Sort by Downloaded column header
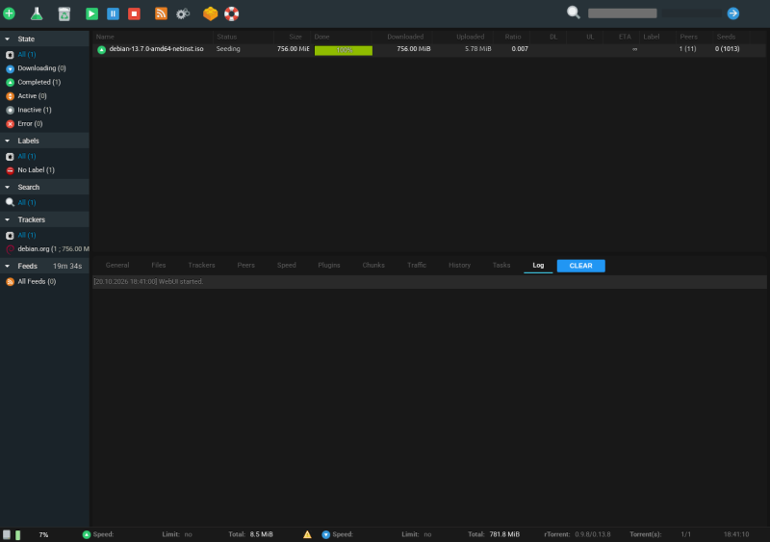 [x=404, y=37]
